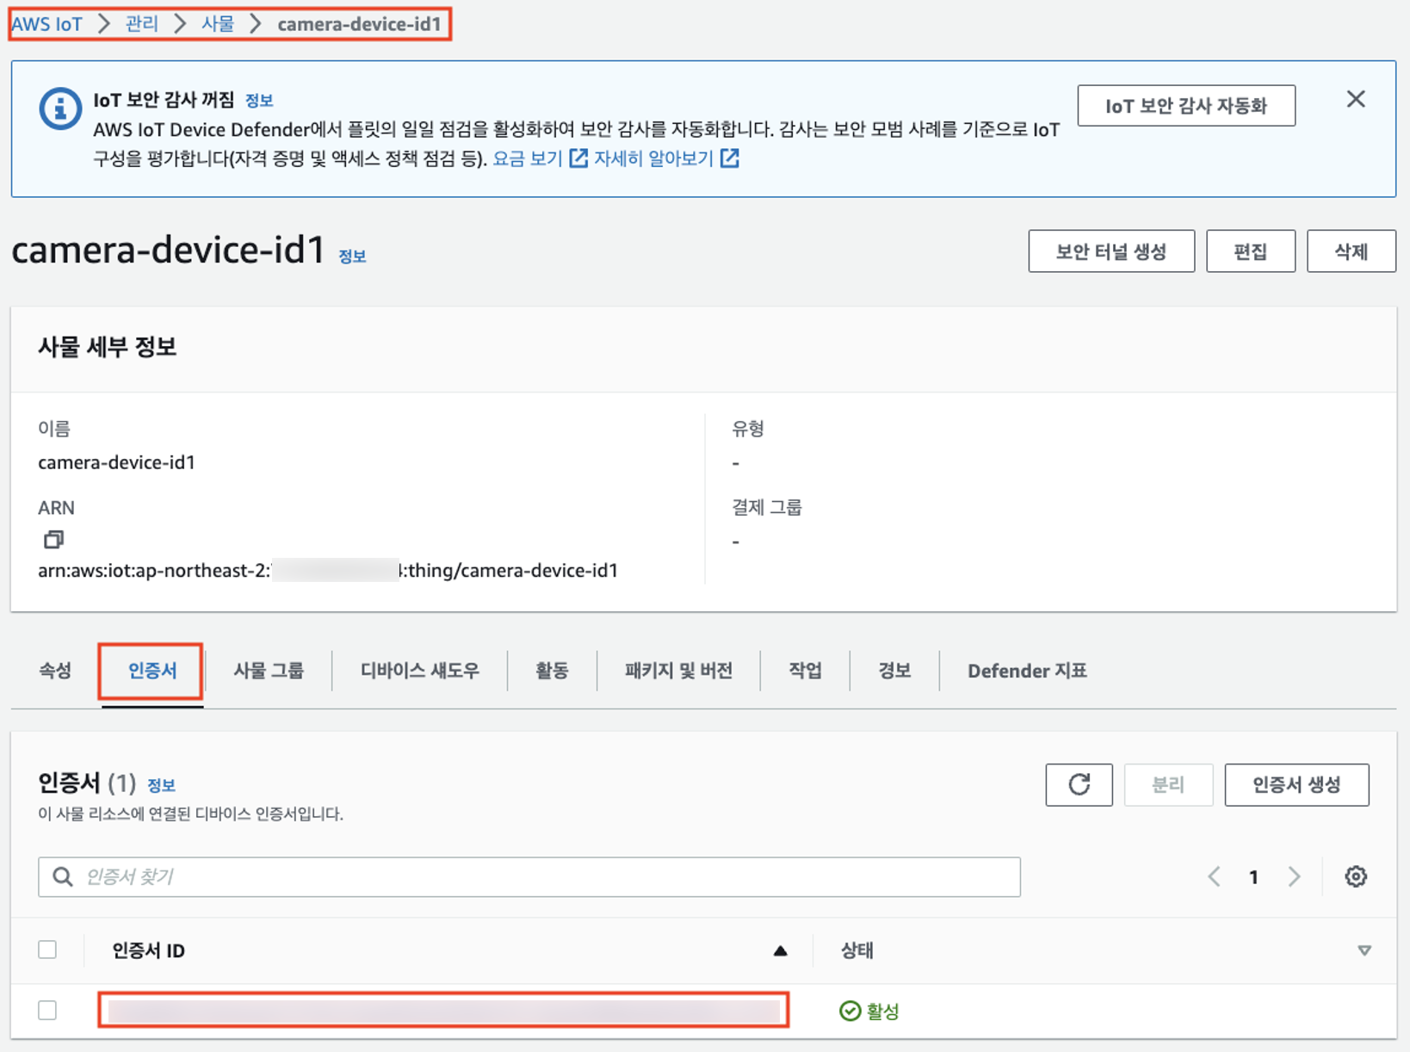Sort by 인증서 ID ascending arrow
The height and width of the screenshot is (1052, 1410).
point(780,950)
